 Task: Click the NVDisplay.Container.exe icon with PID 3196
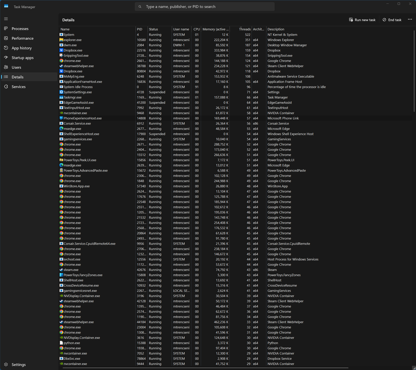point(61,296)
